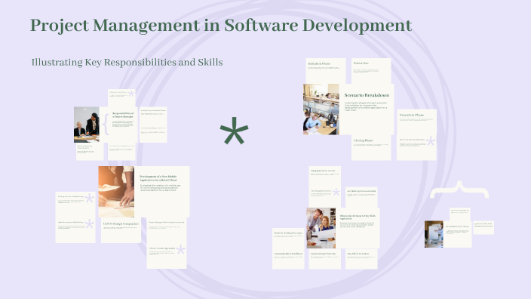Open the "Client-Centric Approach" card

click(x=167, y=256)
